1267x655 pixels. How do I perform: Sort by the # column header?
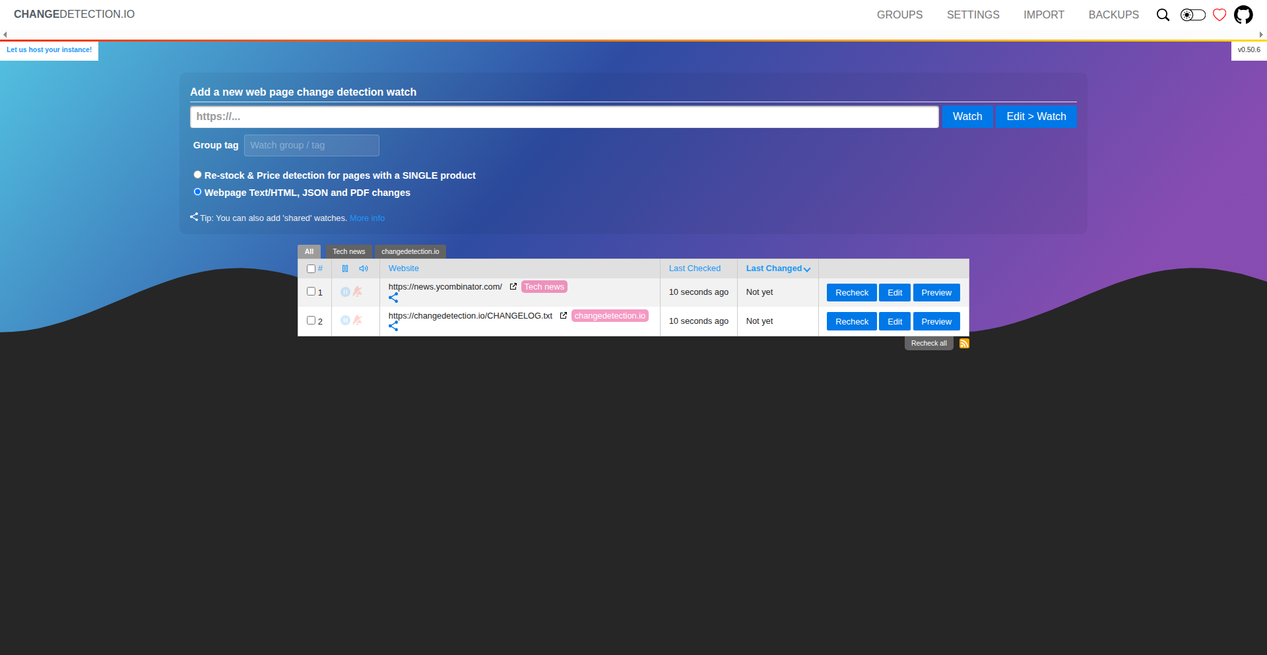coord(321,268)
